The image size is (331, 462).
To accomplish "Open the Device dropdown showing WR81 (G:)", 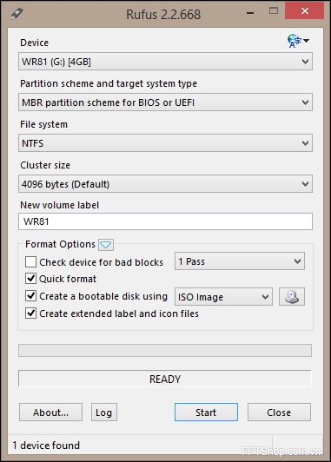I will pyautogui.click(x=165, y=62).
